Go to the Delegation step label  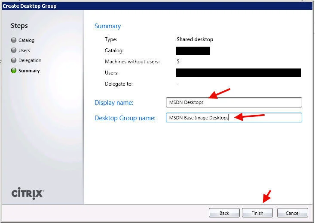point(30,60)
